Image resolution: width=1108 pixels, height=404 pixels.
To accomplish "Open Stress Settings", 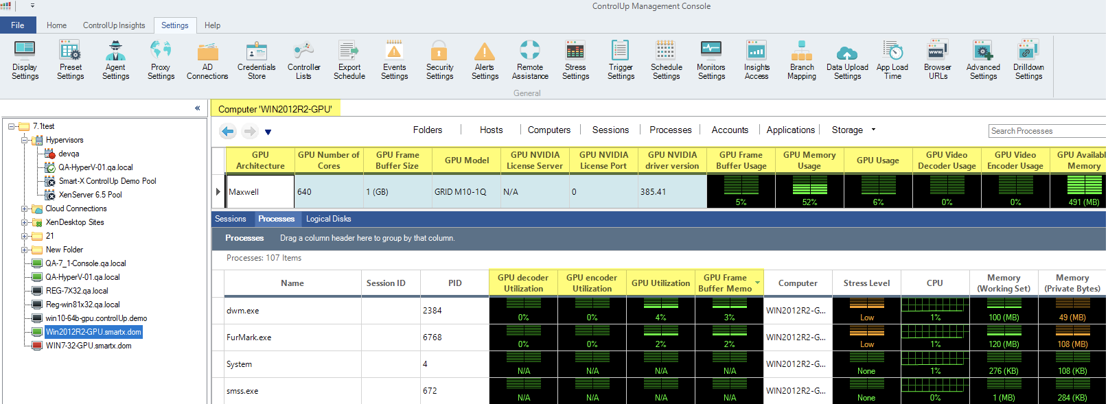I will click(575, 60).
